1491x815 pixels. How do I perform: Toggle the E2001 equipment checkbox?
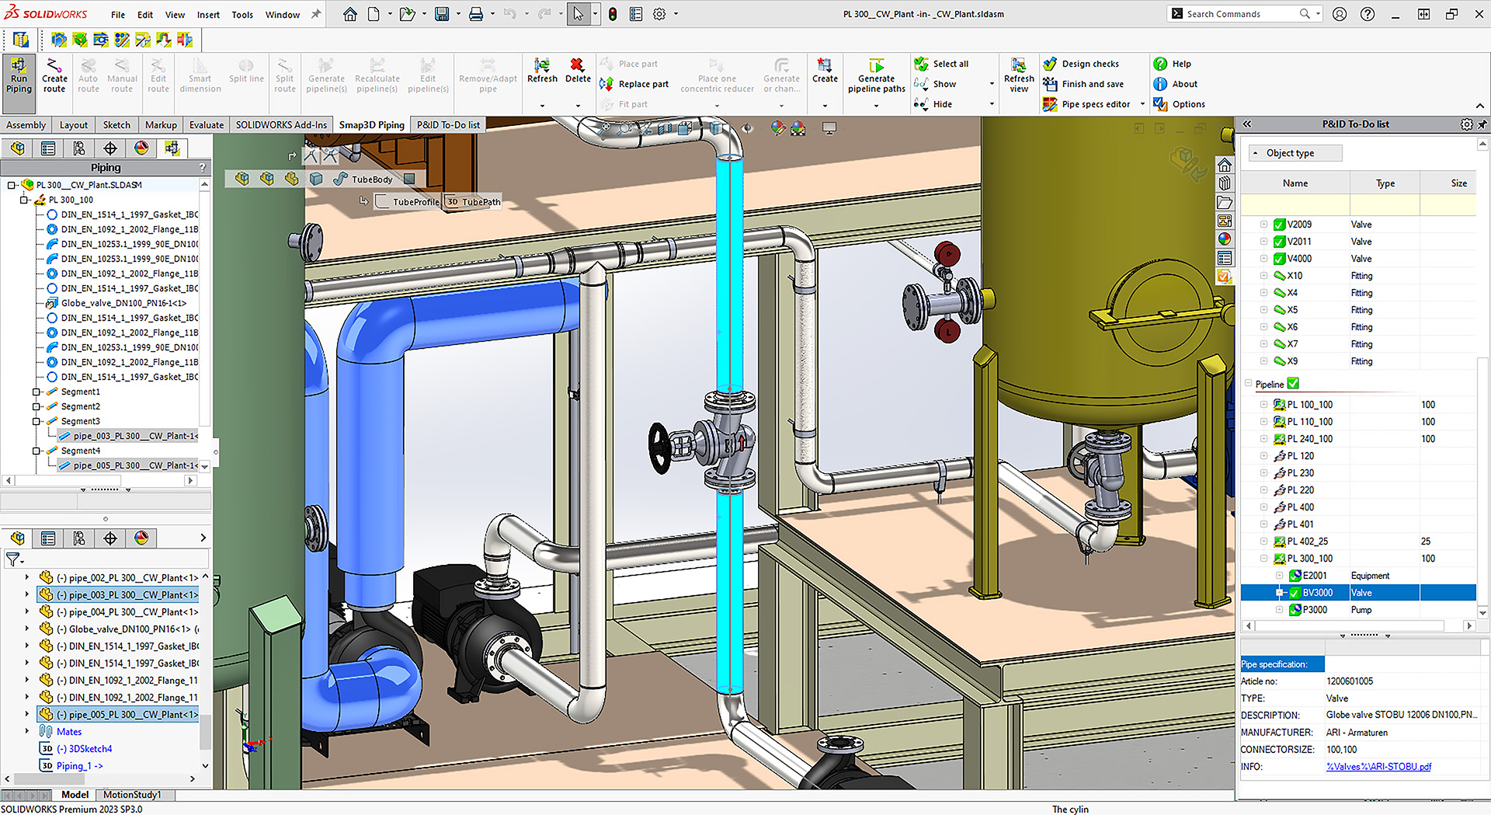pyautogui.click(x=1295, y=576)
